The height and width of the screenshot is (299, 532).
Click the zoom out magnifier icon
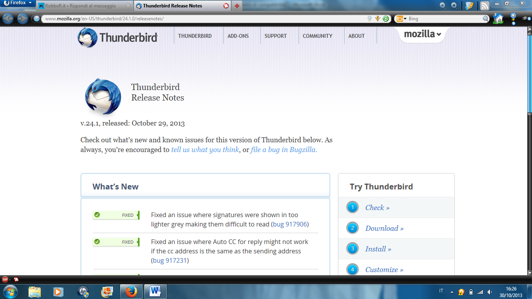coord(443,5)
